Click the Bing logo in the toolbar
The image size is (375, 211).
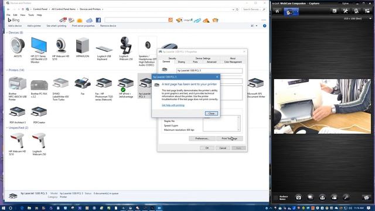click(13, 20)
